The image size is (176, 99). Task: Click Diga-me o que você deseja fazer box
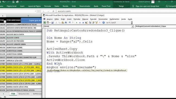click(147, 6)
